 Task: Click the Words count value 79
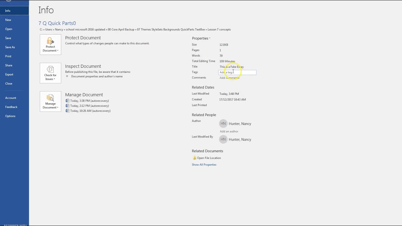[221, 56]
